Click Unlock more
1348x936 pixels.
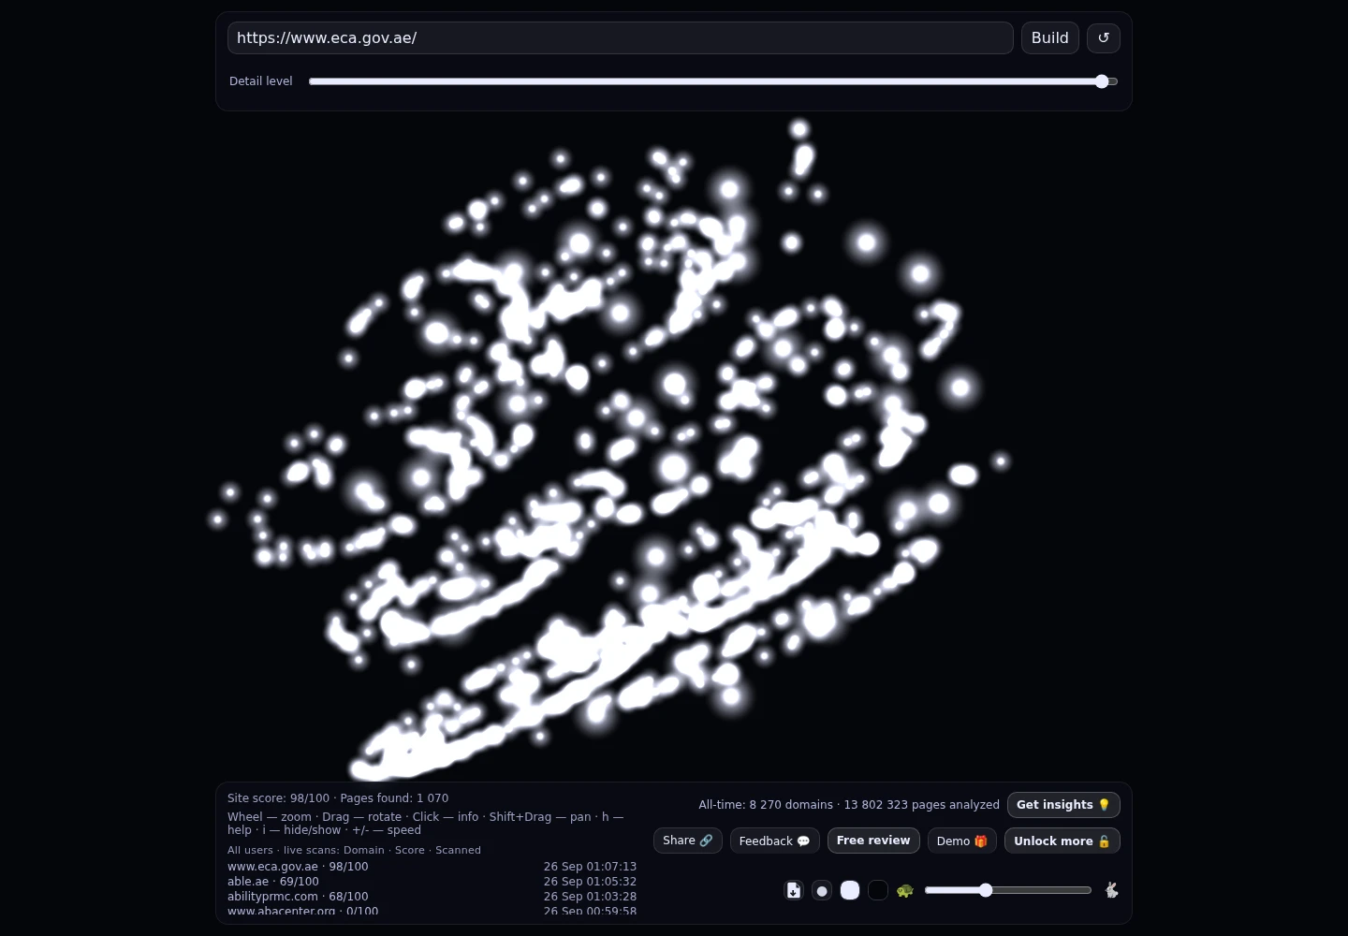tap(1062, 841)
